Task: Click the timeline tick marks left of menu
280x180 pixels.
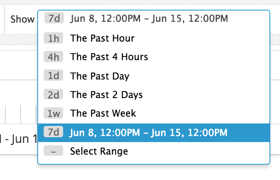Action: (x=20, y=114)
